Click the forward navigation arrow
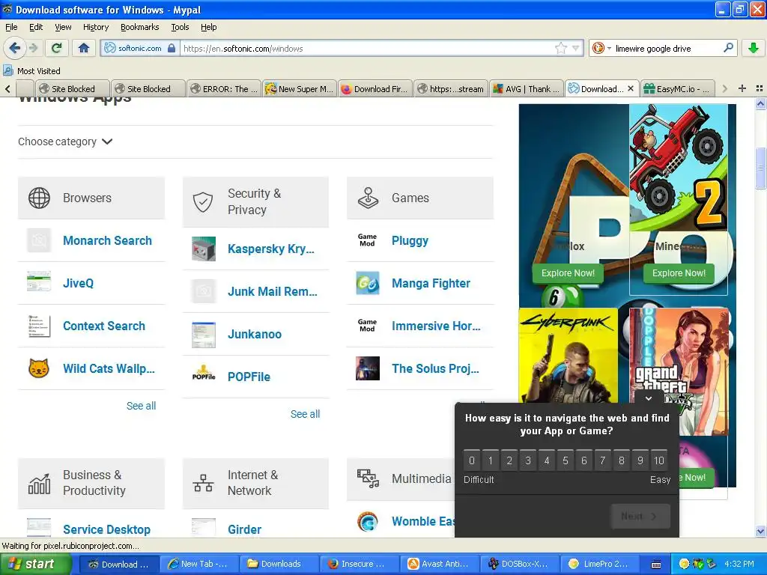767x575 pixels. click(33, 48)
